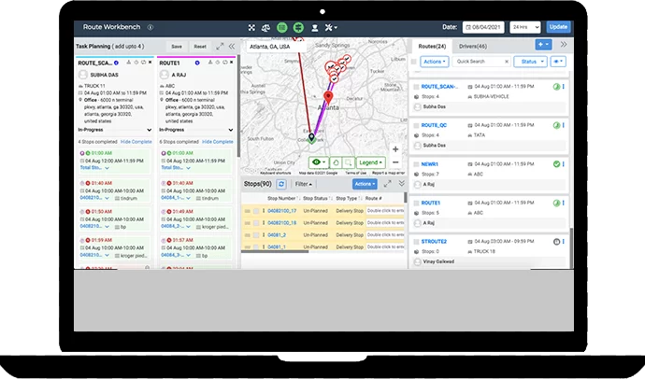Click Save in Task Planning header

177,47
